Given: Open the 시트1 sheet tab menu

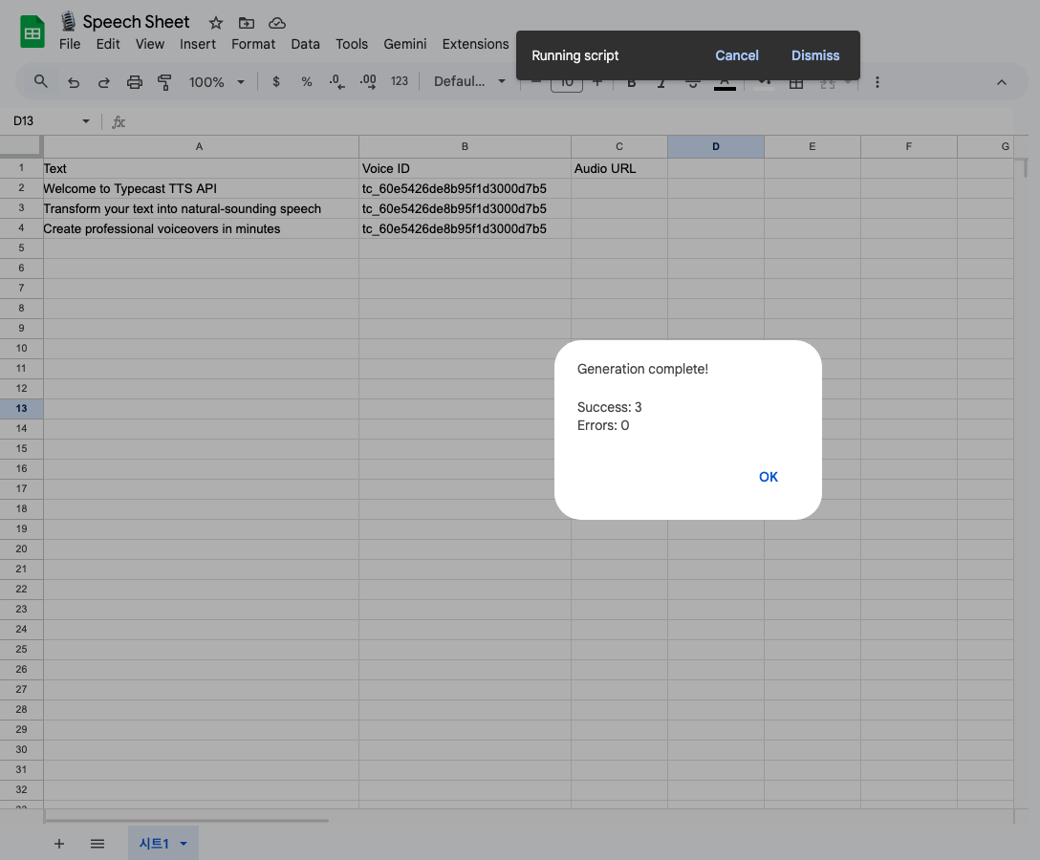Looking at the screenshot, I should click(184, 844).
